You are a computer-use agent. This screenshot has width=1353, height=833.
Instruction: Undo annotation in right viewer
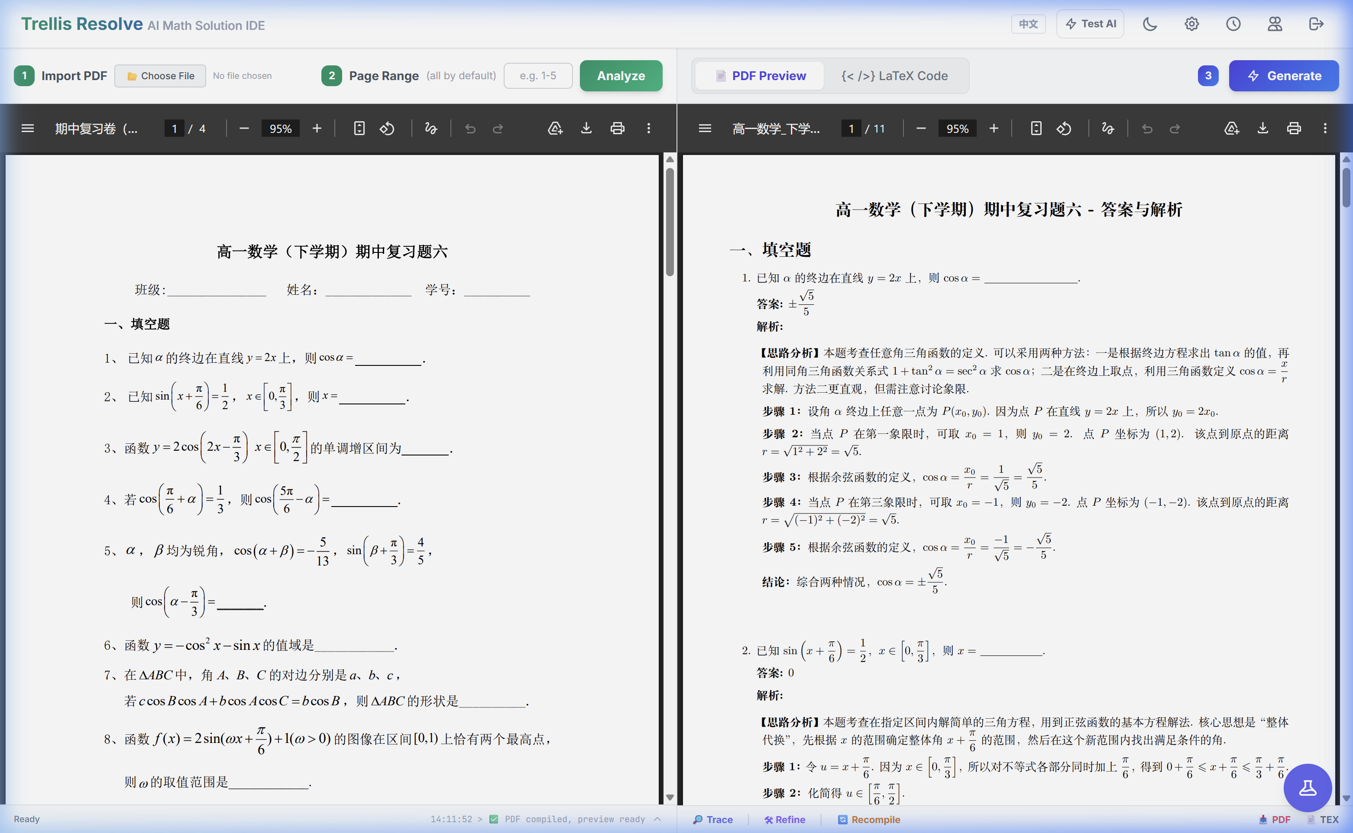click(x=1147, y=128)
